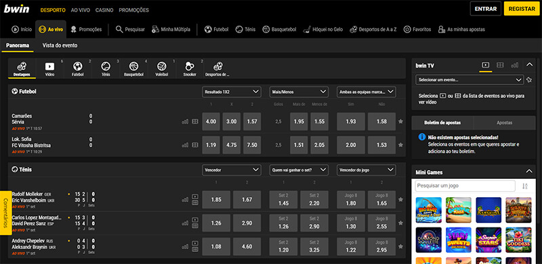Open Promoções in sports navigation bar
The image size is (542, 264).
[x=86, y=29]
